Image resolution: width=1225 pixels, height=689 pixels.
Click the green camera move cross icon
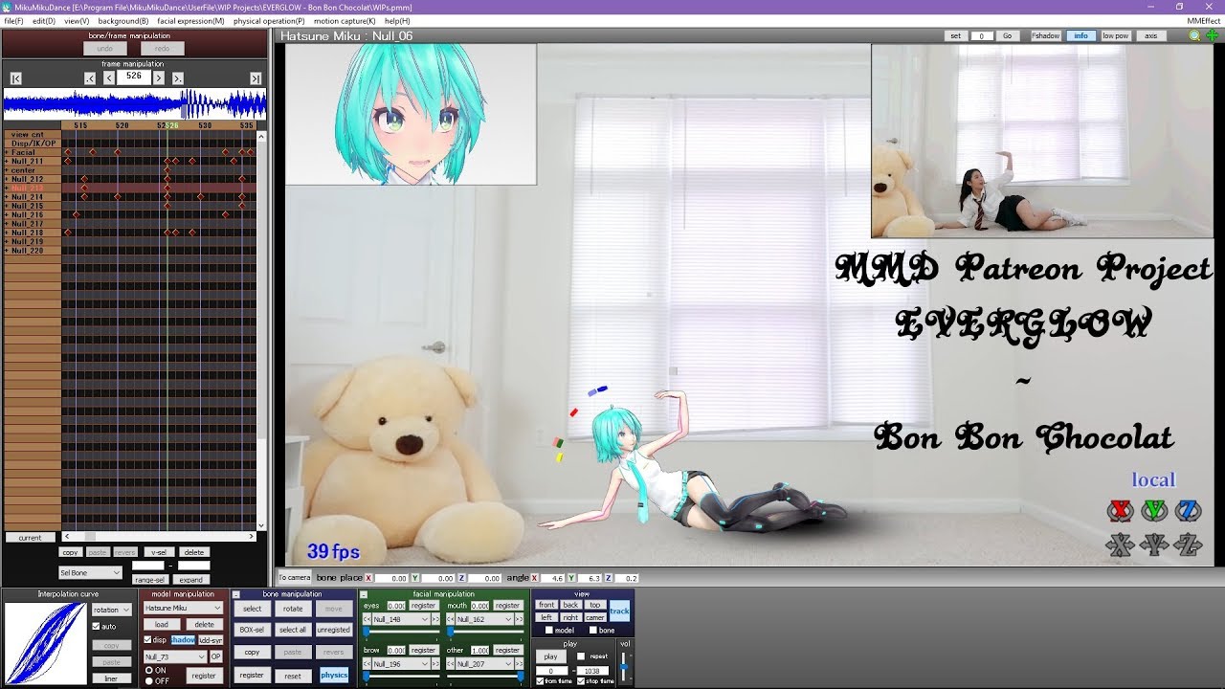(x=1212, y=35)
